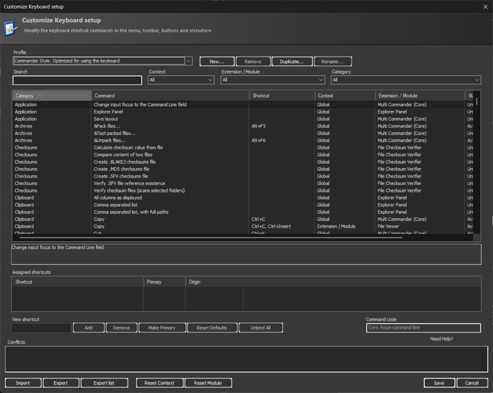Select the '&Test packed files...' row
The width and height of the screenshot is (493, 393).
[x=243, y=133]
